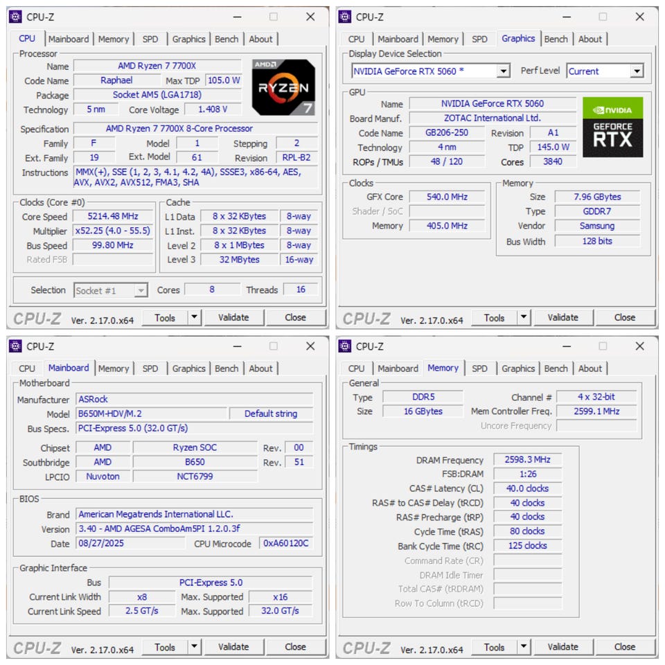Click CPU-Z app icon in Mainboard window title bar

click(16, 346)
